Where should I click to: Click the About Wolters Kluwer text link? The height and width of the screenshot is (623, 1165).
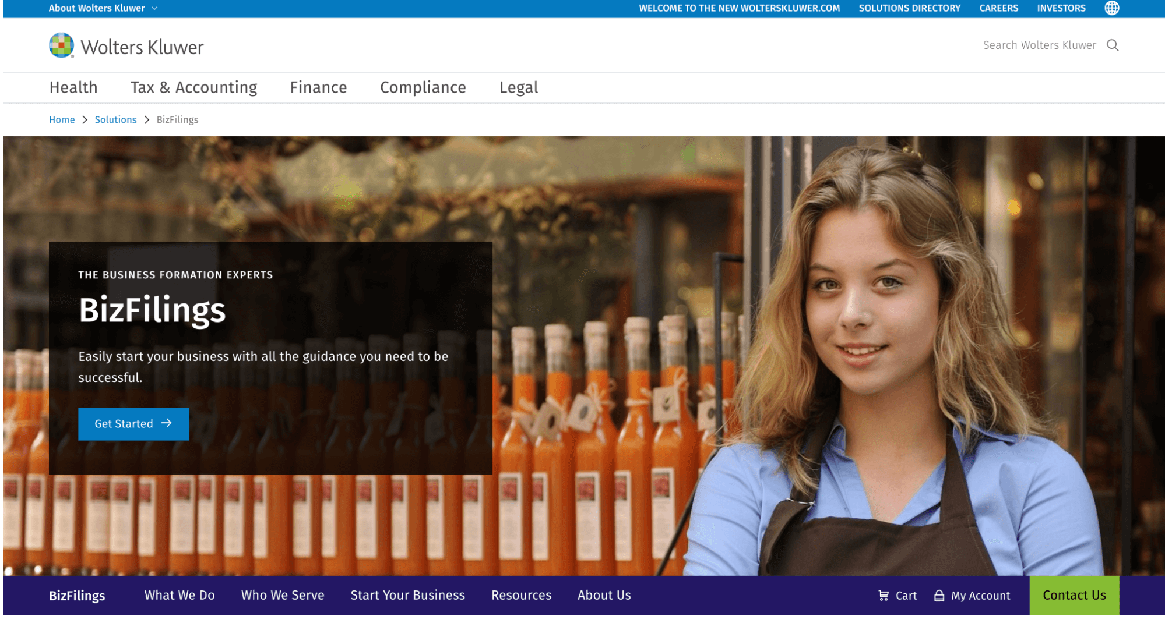click(97, 8)
